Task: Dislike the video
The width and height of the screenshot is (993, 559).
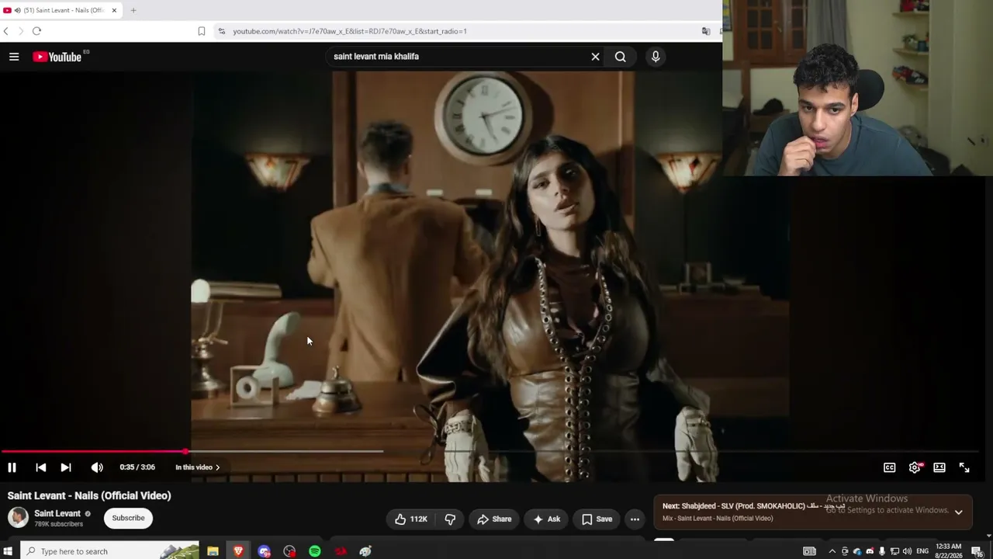Action: 450,519
